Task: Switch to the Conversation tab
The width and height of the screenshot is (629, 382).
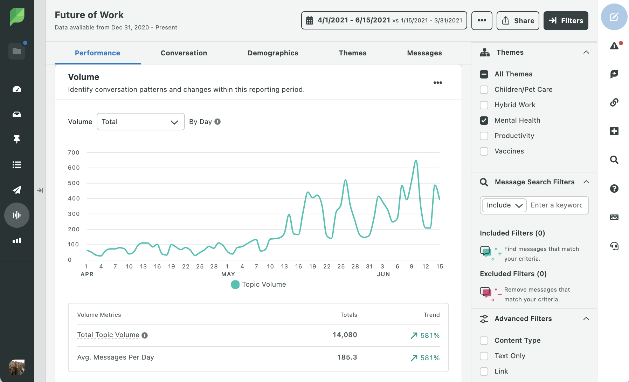Action: (184, 53)
